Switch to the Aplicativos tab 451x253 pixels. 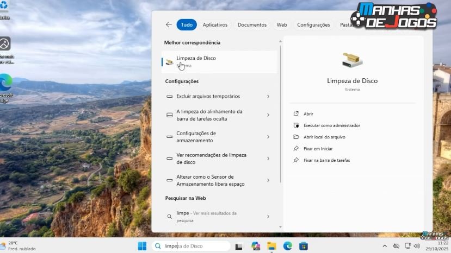pos(215,24)
